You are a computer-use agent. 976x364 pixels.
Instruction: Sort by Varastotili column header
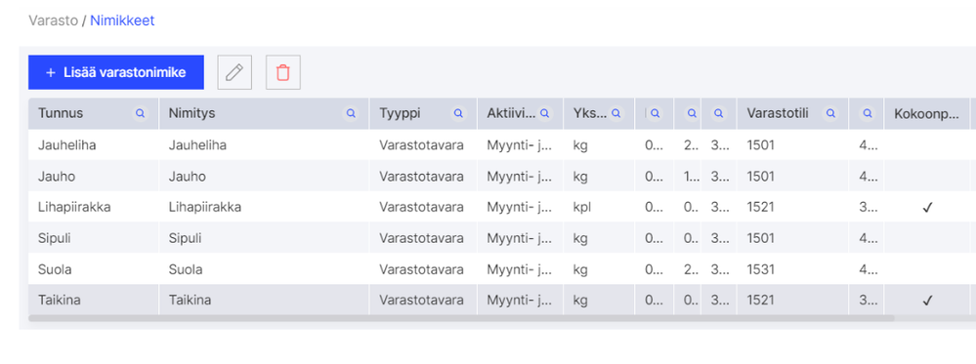pos(778,113)
